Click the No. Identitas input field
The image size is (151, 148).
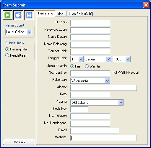tap(90, 73)
